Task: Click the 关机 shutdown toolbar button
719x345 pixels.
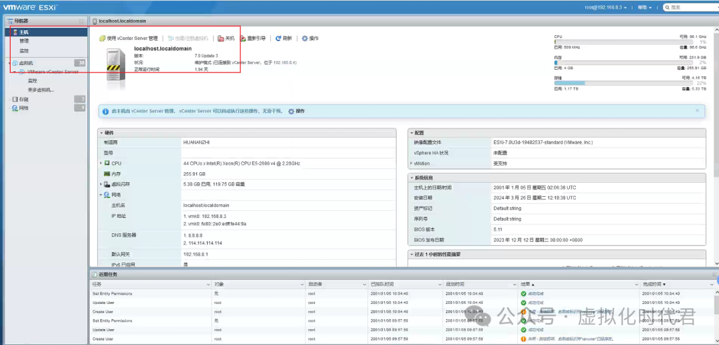Action: tap(226, 39)
